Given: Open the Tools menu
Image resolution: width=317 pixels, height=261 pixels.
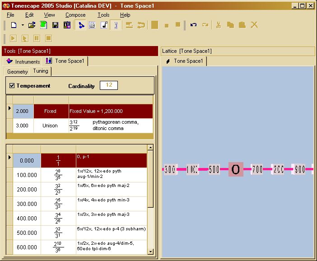Looking at the screenshot, I should (103, 15).
